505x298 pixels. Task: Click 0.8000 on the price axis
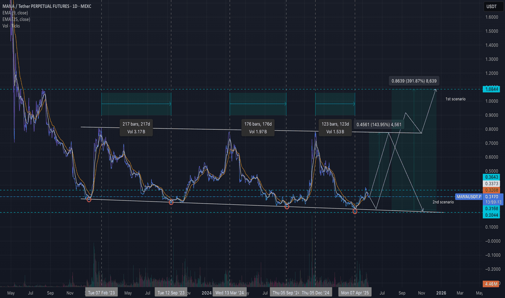tap(491, 129)
